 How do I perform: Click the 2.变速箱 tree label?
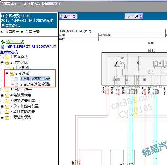click(x=22, y=73)
